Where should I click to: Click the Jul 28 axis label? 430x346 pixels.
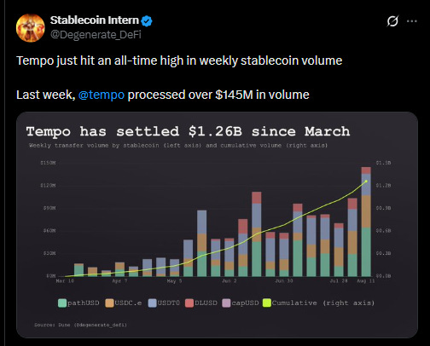(339, 281)
